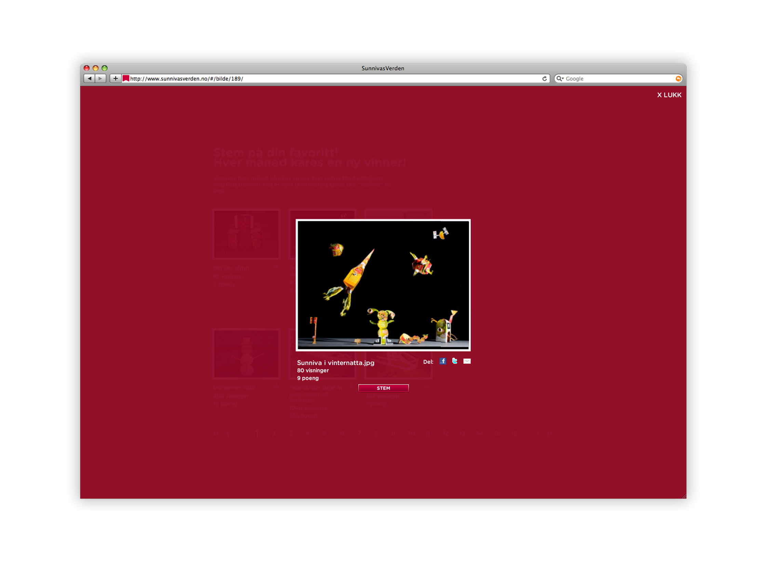Click the Sunniva i vinternatta.jpg title
The width and height of the screenshot is (767, 575).
click(336, 362)
